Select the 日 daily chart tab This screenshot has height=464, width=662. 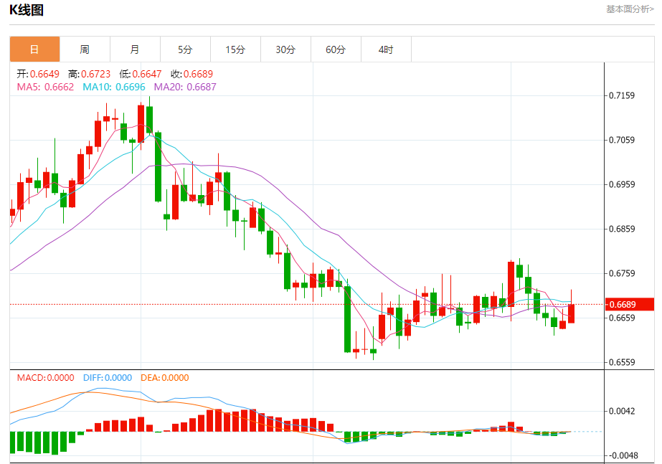tap(34, 49)
